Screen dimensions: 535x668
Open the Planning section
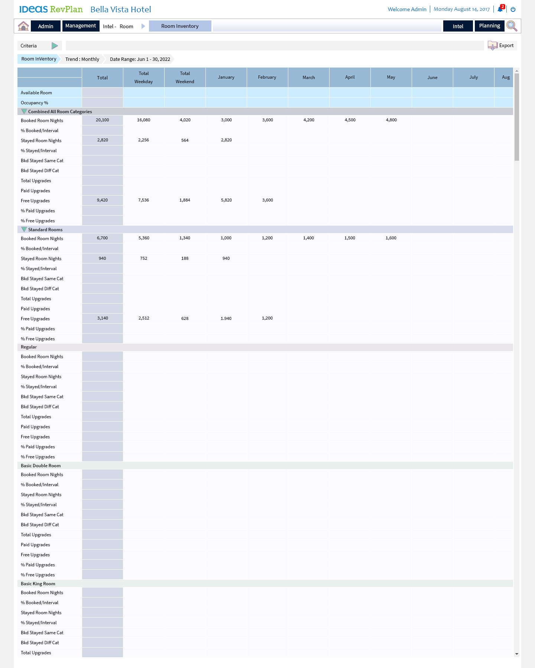(489, 26)
